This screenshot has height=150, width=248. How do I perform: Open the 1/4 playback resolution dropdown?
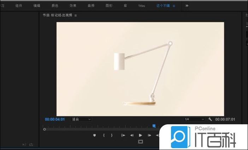pyautogui.click(x=194, y=119)
